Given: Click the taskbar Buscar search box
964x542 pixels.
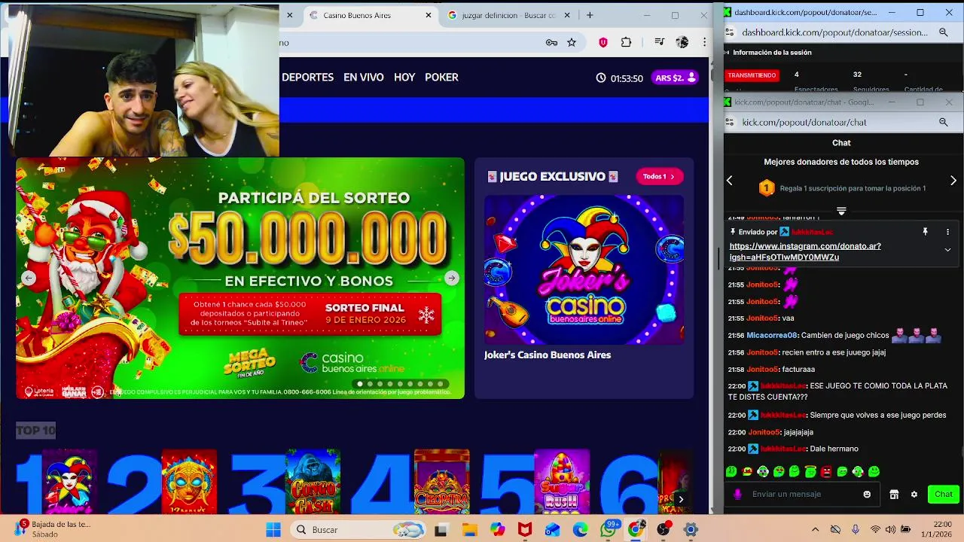Looking at the screenshot, I should pos(358,530).
